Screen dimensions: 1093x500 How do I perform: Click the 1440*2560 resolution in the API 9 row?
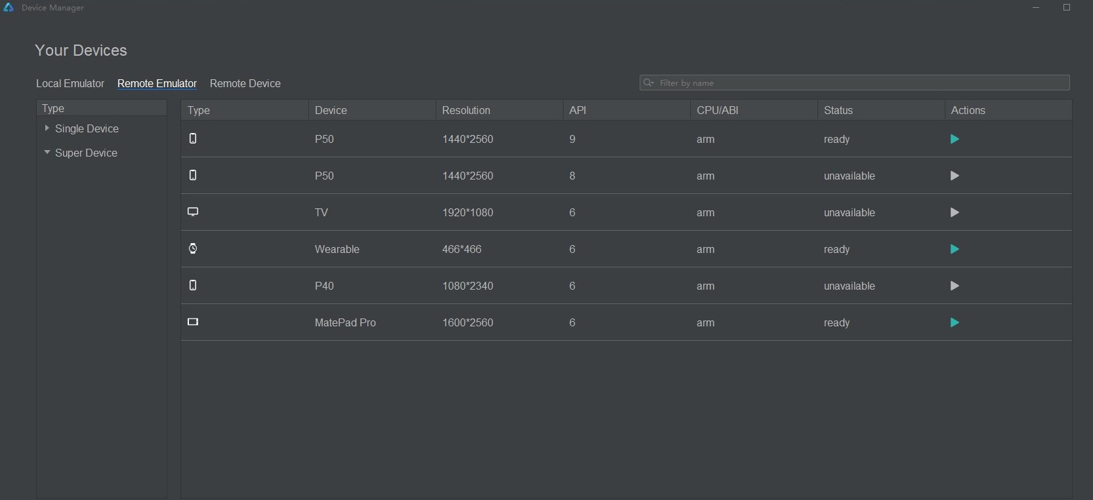468,139
